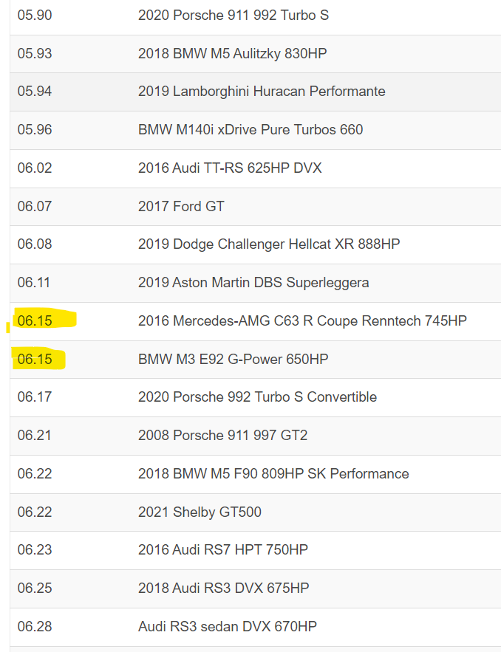This screenshot has width=501, height=652.
Task: Select the time value 06.21
Action: pyautogui.click(x=34, y=436)
